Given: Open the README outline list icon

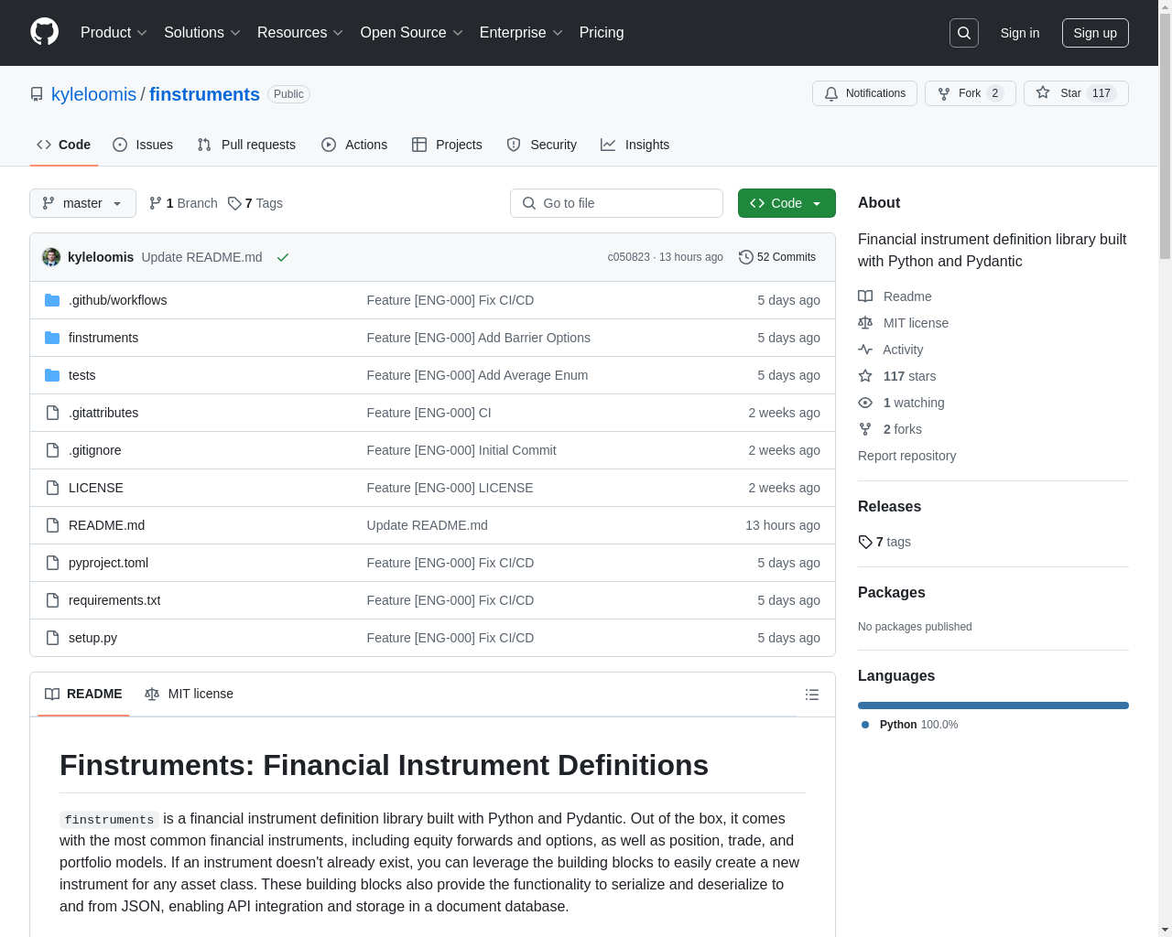Looking at the screenshot, I should (811, 695).
